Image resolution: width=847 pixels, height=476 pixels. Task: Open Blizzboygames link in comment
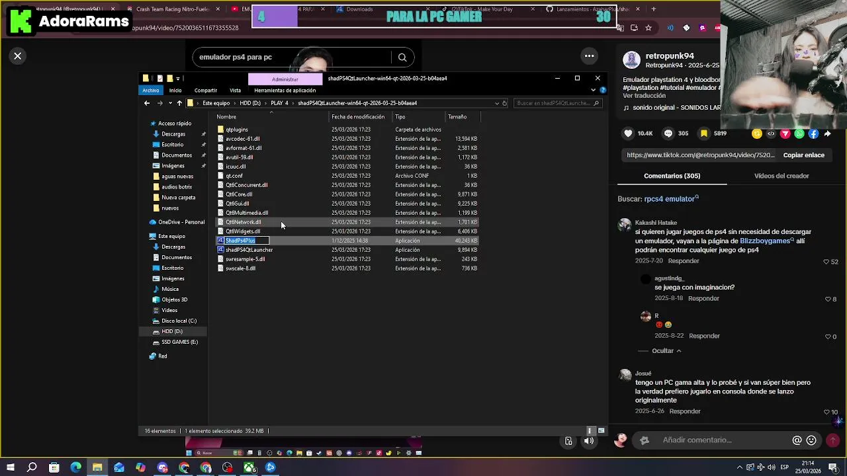(x=765, y=241)
